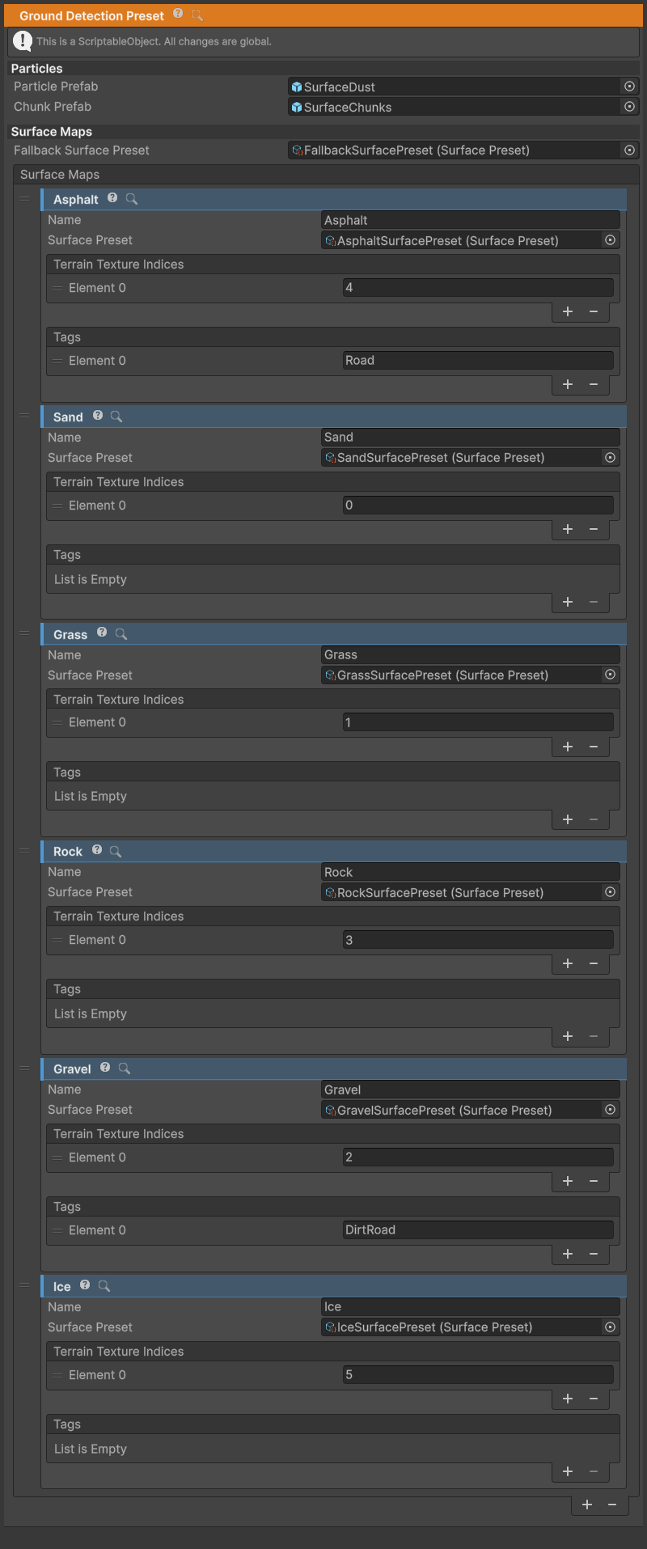Click the Sand Name input field
The height and width of the screenshot is (1549, 647).
point(471,438)
